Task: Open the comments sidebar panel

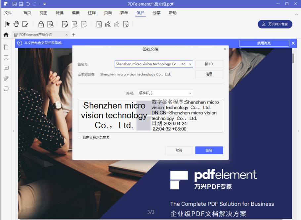Action: [6, 68]
